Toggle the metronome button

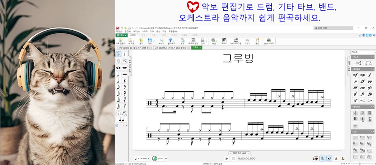click(336, 158)
